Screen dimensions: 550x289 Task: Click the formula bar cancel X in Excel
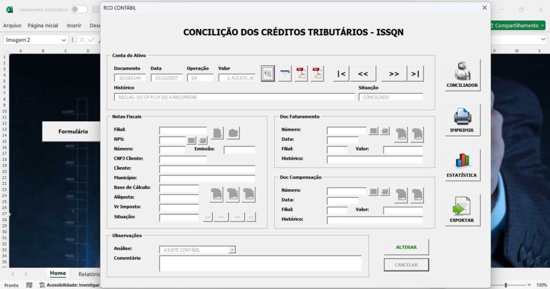[x=82, y=40]
